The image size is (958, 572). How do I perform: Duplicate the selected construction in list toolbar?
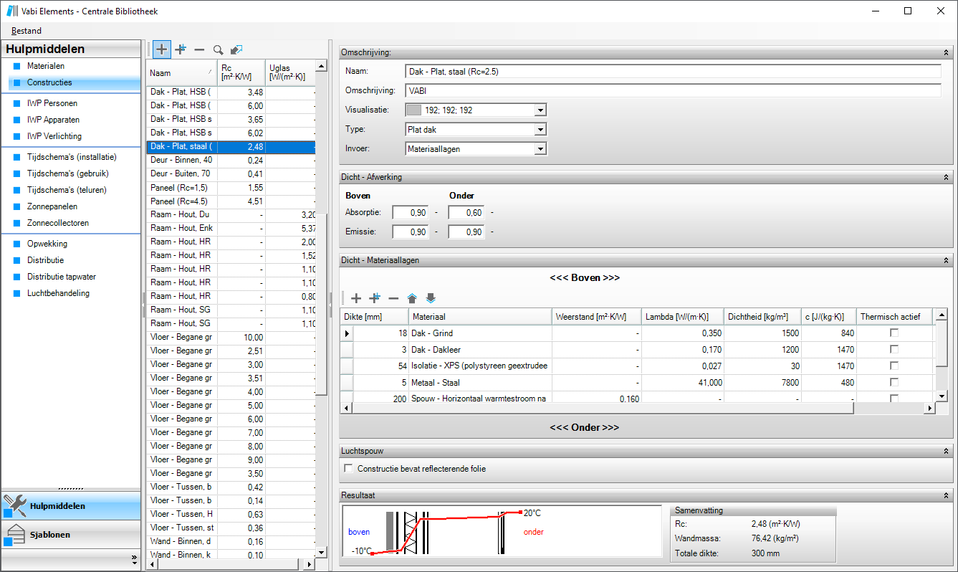coord(181,49)
